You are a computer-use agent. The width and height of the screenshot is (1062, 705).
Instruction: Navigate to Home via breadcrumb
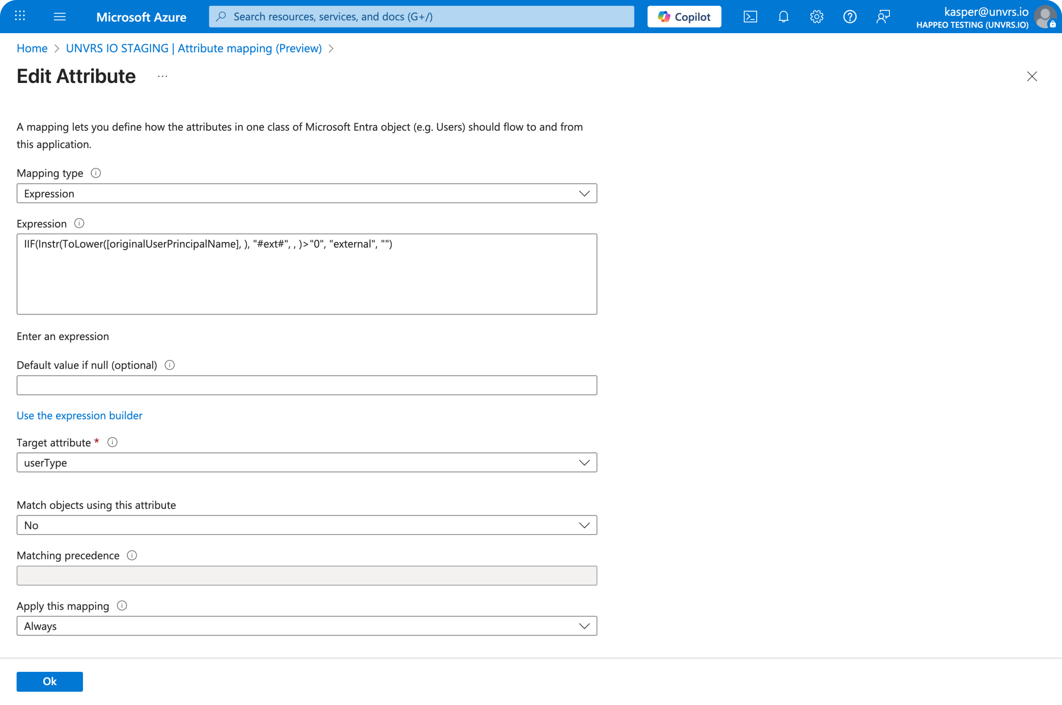[x=32, y=48]
